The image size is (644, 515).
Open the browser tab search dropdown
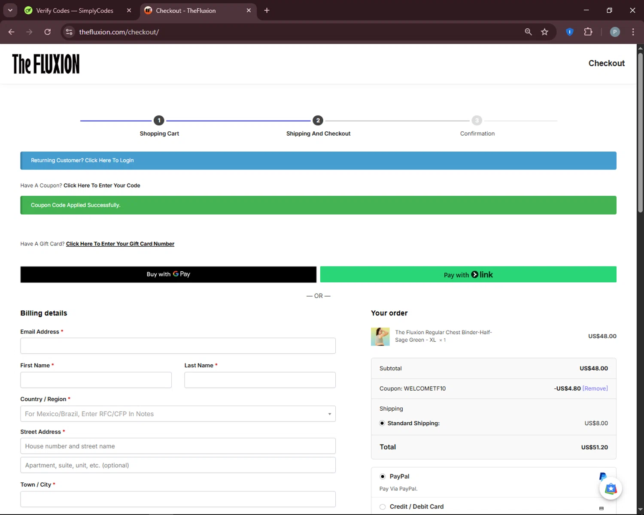pos(10,10)
